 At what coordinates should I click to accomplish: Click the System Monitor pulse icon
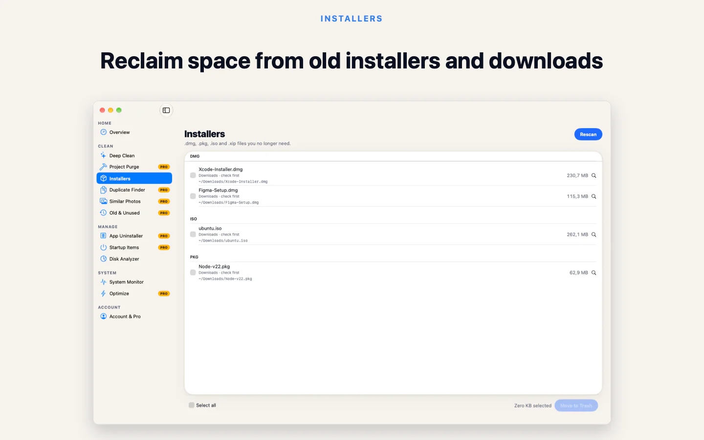103,282
